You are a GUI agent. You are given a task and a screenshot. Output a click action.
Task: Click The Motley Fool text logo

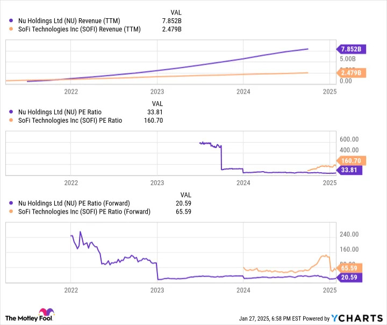point(29,318)
